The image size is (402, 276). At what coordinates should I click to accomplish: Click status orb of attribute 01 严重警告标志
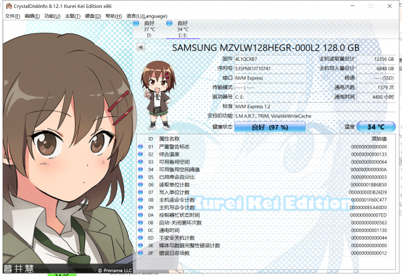140,146
